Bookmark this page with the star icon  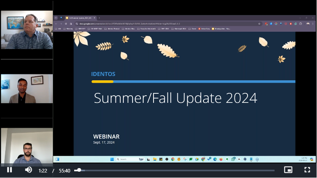(x=259, y=24)
